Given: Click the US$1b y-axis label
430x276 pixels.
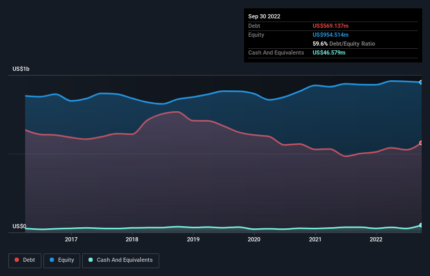Looking at the screenshot, I should coord(21,69).
